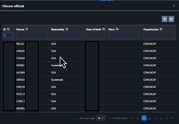This screenshot has width=179, height=124.
Task: Click the export file icon button
Action: click(165, 19)
